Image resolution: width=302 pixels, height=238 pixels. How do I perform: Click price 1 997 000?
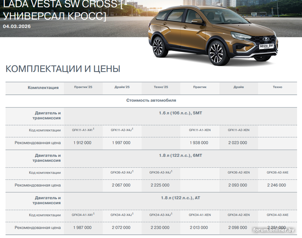pyautogui.click(x=121, y=143)
